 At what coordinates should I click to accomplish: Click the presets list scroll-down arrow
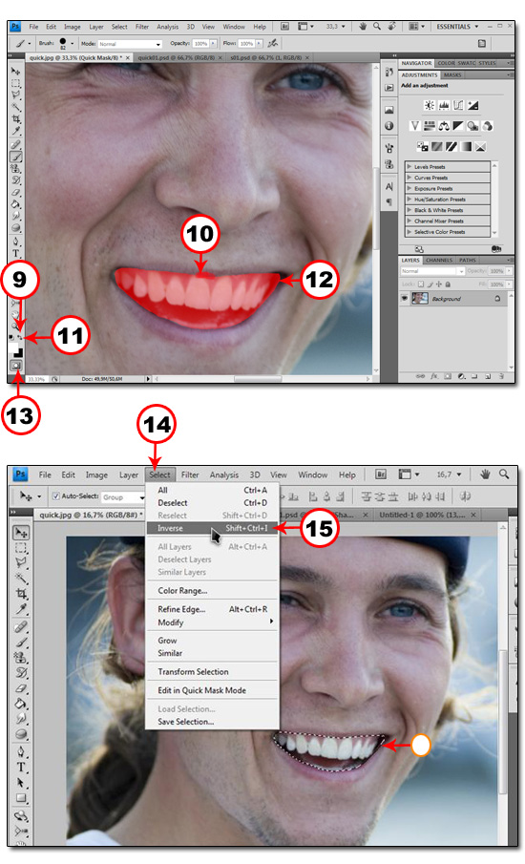(x=494, y=233)
